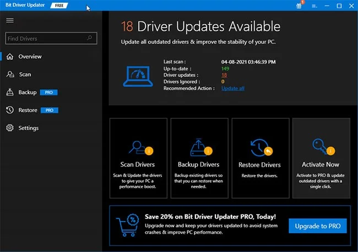
Task: Click the Update all link
Action: tap(233, 88)
